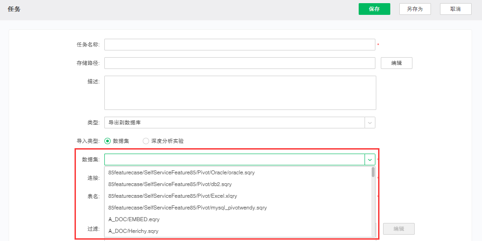Select the 深度分析实验 radio button
Image resolution: width=482 pixels, height=241 pixels.
coord(146,141)
